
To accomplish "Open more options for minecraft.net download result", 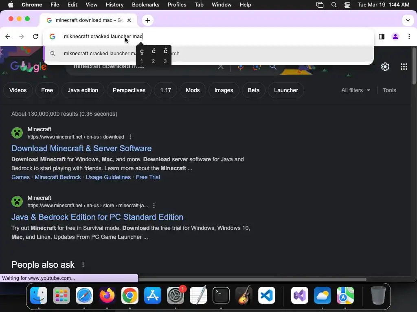I will pos(130,137).
